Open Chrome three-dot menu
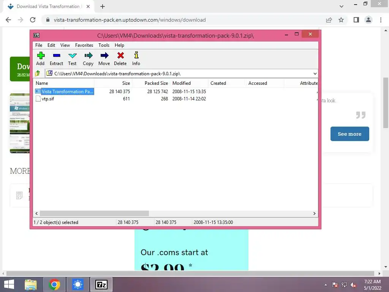Screen dimensions: 389x292 [381, 20]
